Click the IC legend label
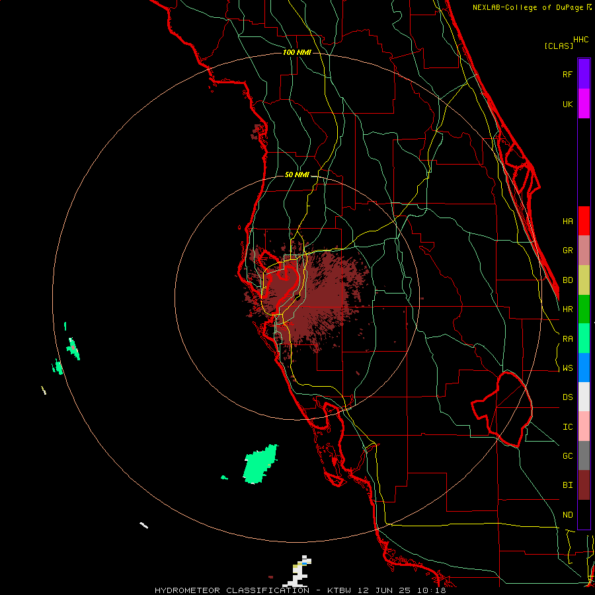 (567, 427)
